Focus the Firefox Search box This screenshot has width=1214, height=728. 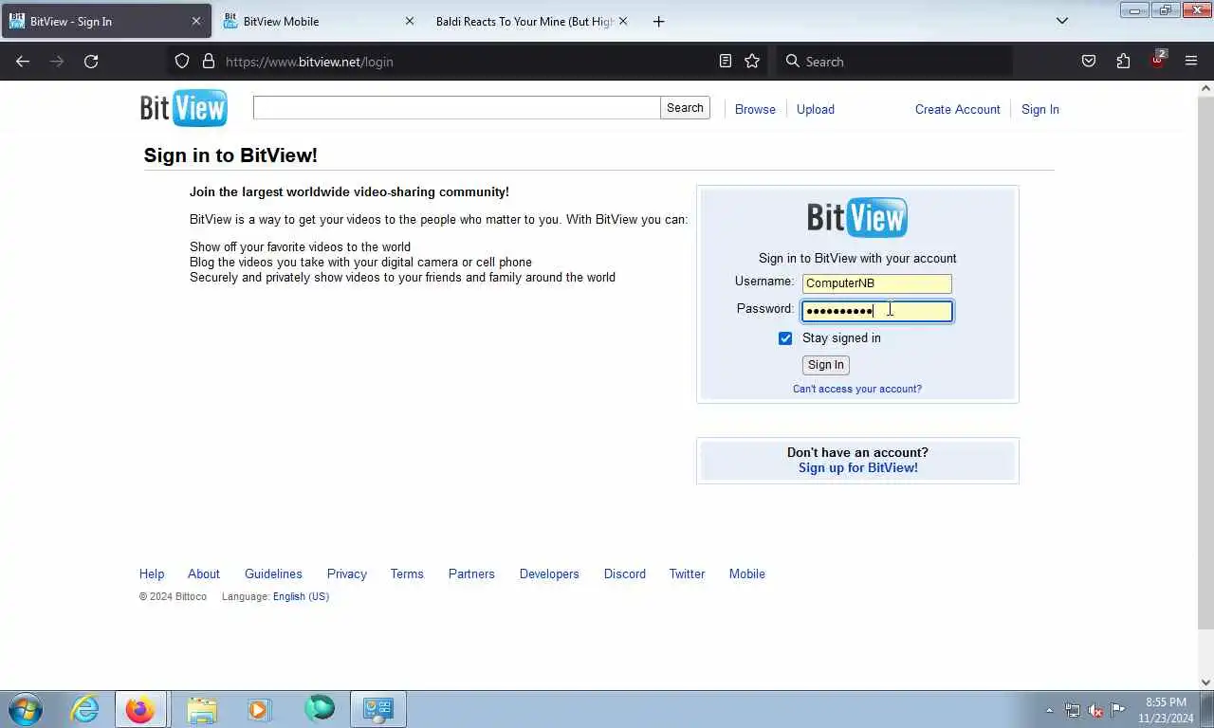click(896, 62)
